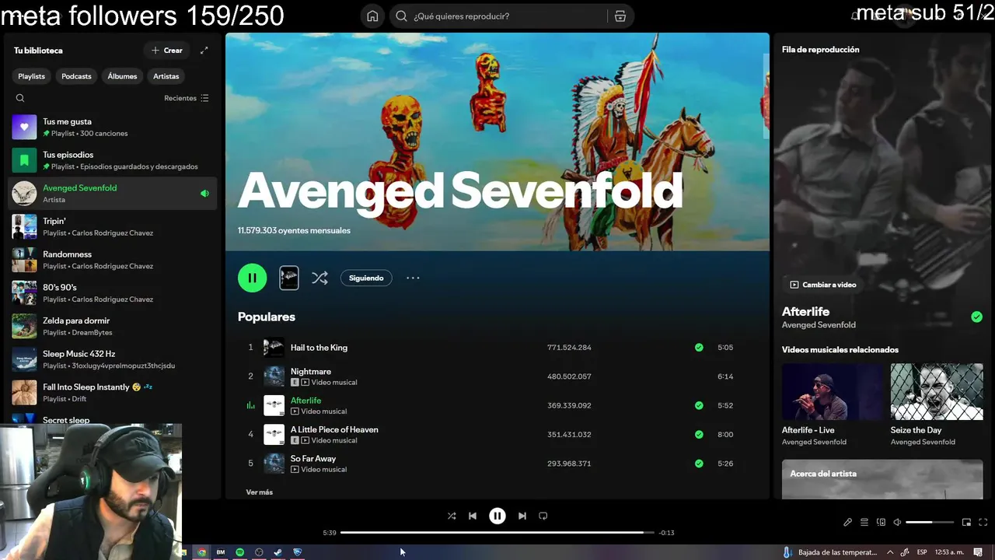
Task: Open Spotify from the taskbar
Action: [240, 552]
